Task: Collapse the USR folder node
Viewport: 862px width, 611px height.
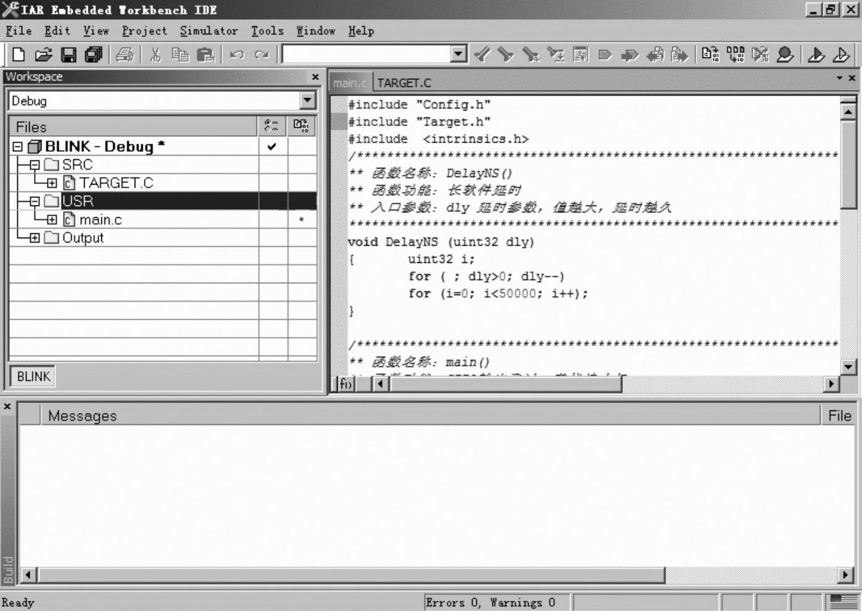Action: (35, 201)
